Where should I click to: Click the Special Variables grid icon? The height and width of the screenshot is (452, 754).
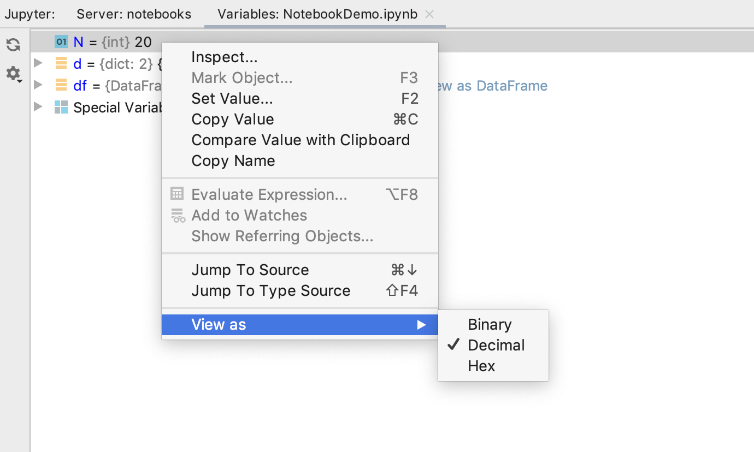61,107
